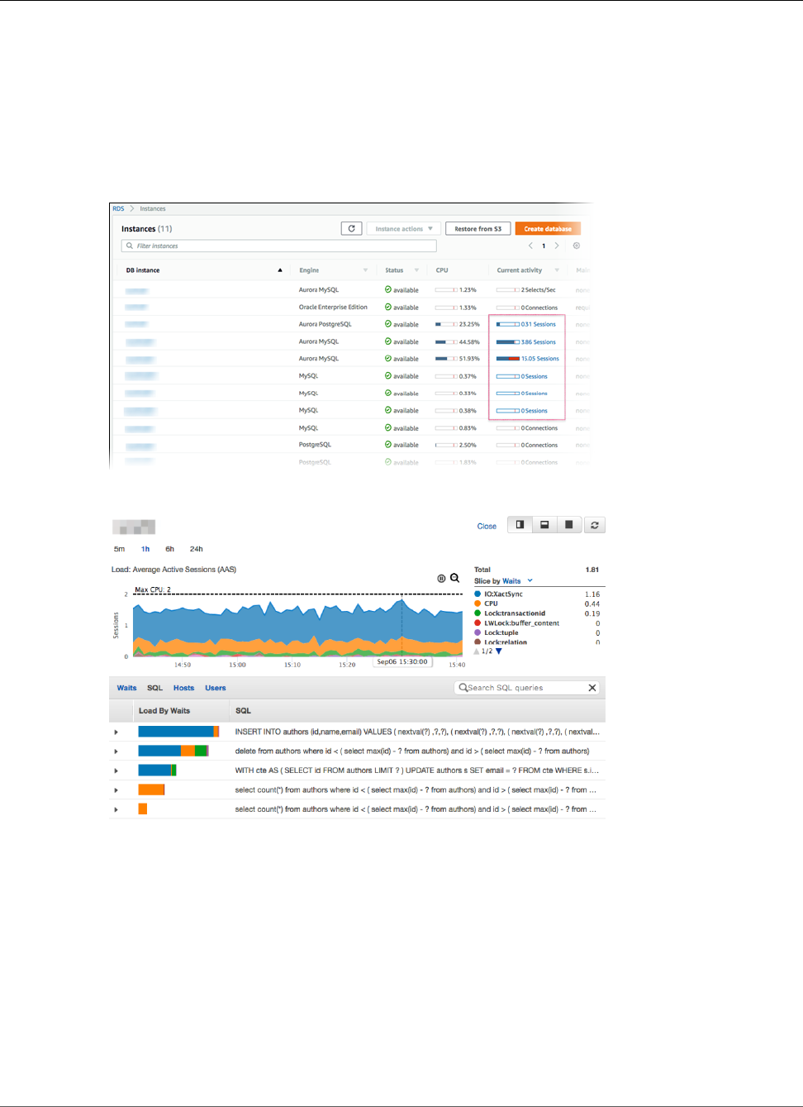Screen dimensions: 803x1107
Task: Select the 24h time range
Action: pos(196,549)
